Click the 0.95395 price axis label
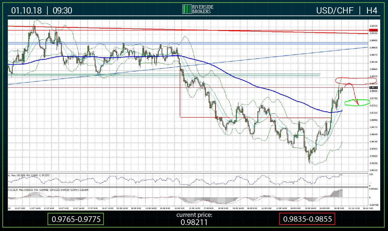This screenshot has width=388, height=231. click(x=374, y=163)
